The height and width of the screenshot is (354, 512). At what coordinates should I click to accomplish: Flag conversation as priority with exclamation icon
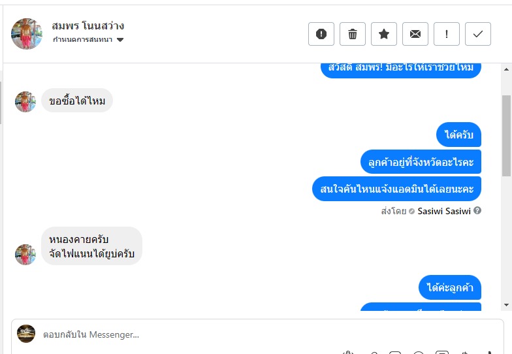coord(447,34)
